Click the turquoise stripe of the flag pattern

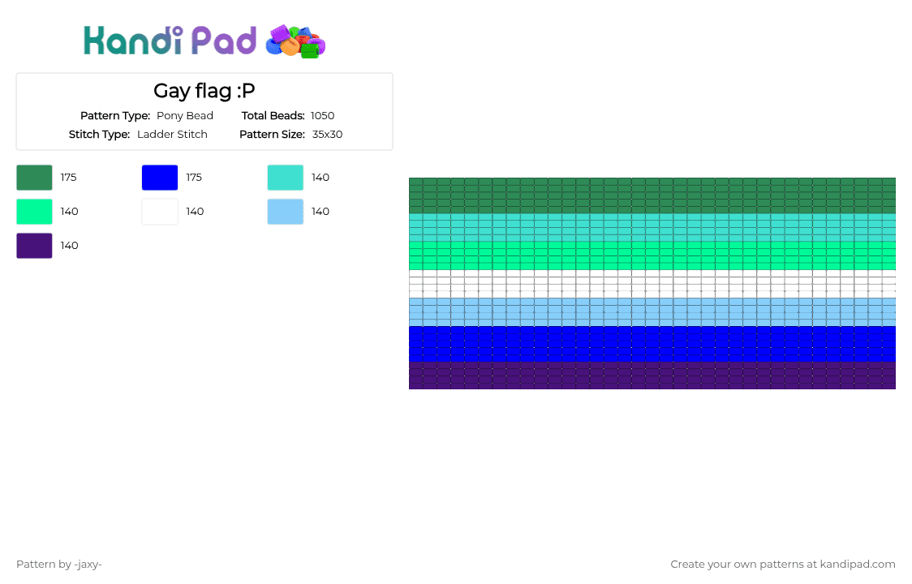tap(652, 227)
